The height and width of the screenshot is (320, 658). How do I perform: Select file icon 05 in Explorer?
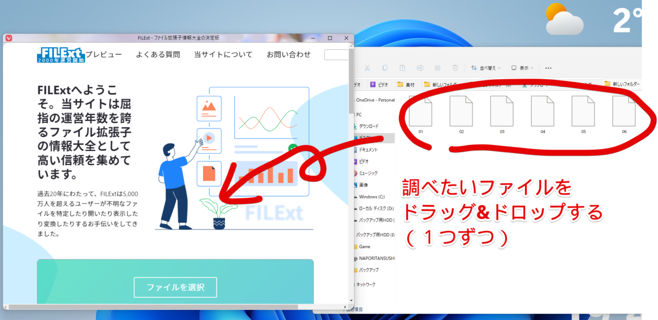pos(583,111)
